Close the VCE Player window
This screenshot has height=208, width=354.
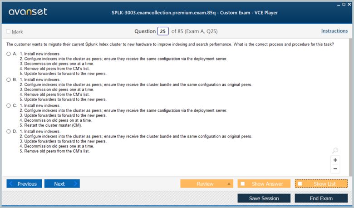pos(349,4)
